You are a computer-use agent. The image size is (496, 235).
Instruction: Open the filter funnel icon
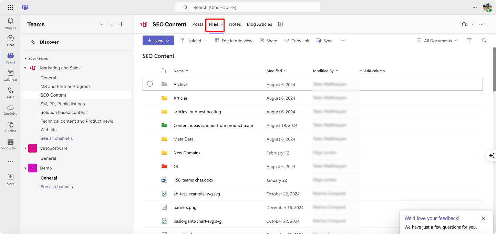469,40
